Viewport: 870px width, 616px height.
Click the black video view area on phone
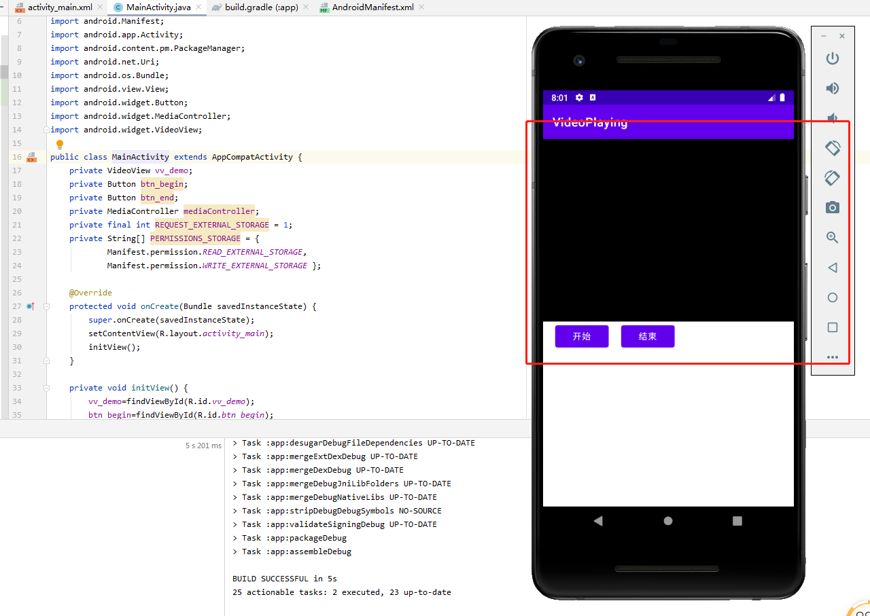click(x=668, y=230)
